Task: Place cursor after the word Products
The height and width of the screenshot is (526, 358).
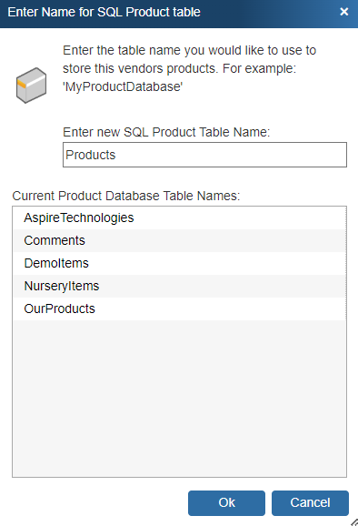Action: click(116, 155)
